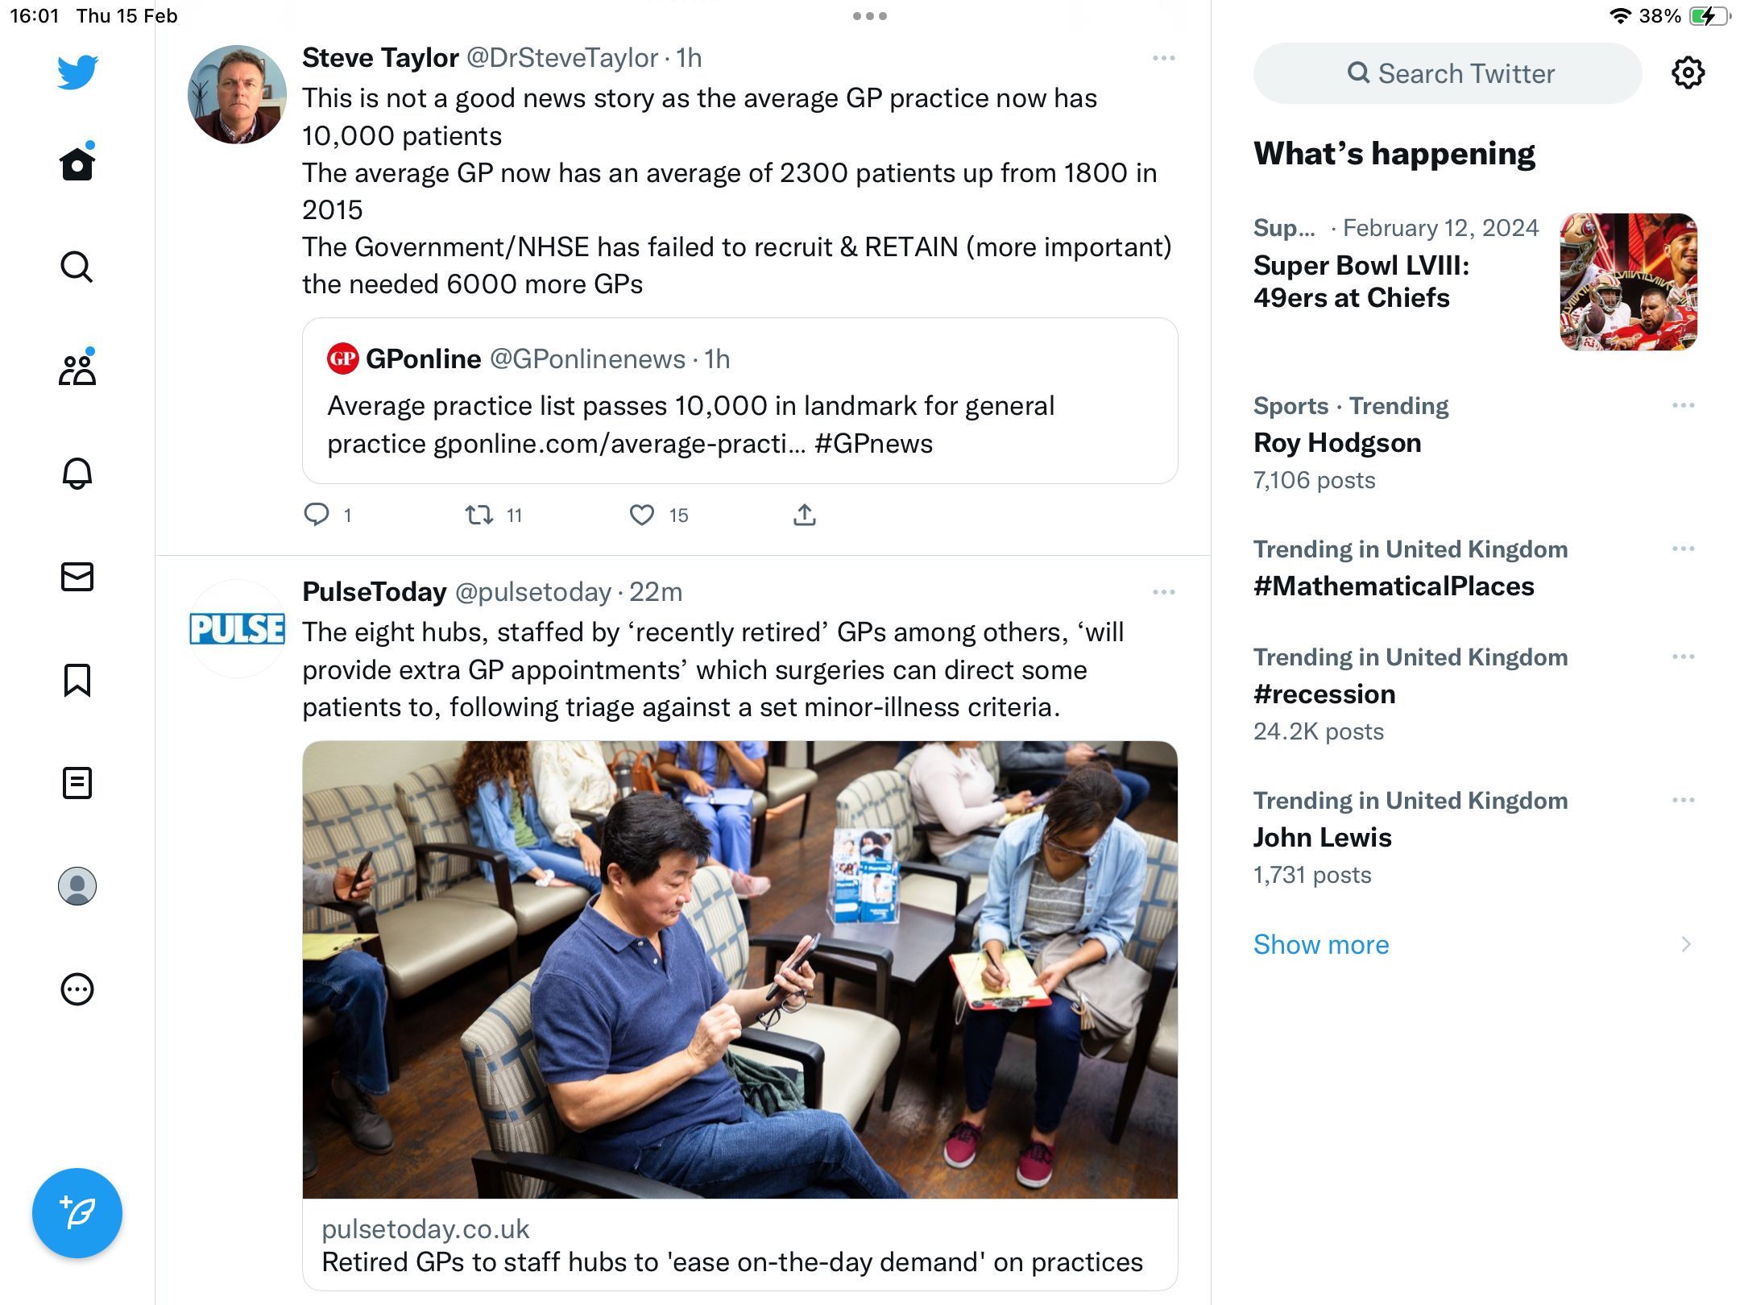1740x1305 pixels.
Task: Click Show more trends link
Action: [1321, 944]
